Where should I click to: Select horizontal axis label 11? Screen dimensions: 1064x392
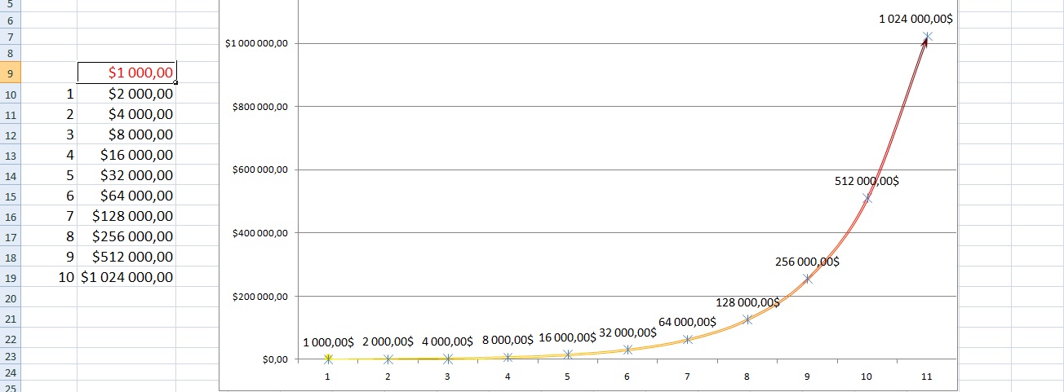(x=926, y=377)
